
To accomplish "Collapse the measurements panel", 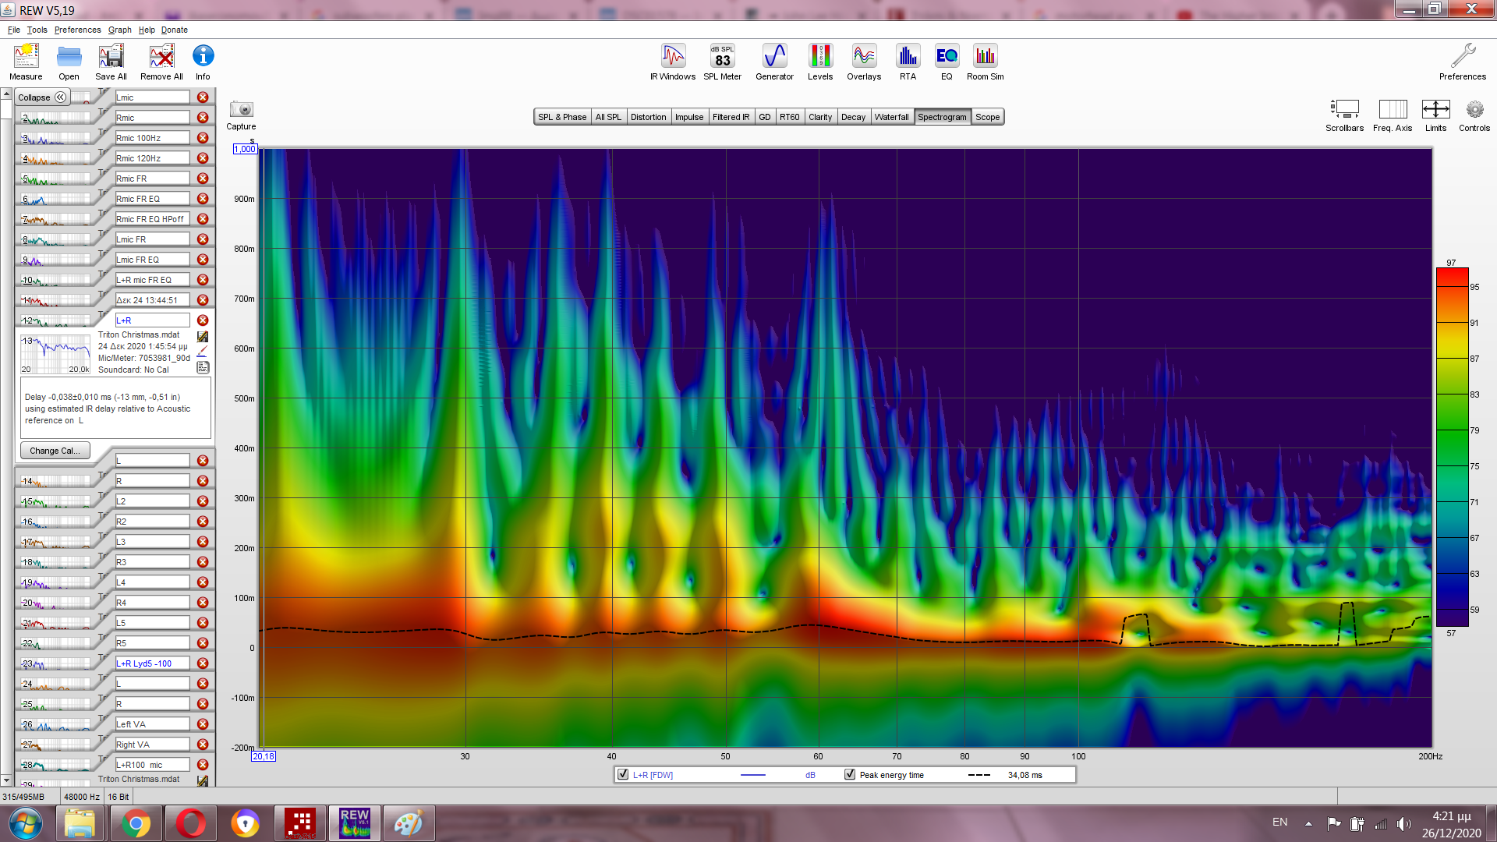I will [x=43, y=97].
